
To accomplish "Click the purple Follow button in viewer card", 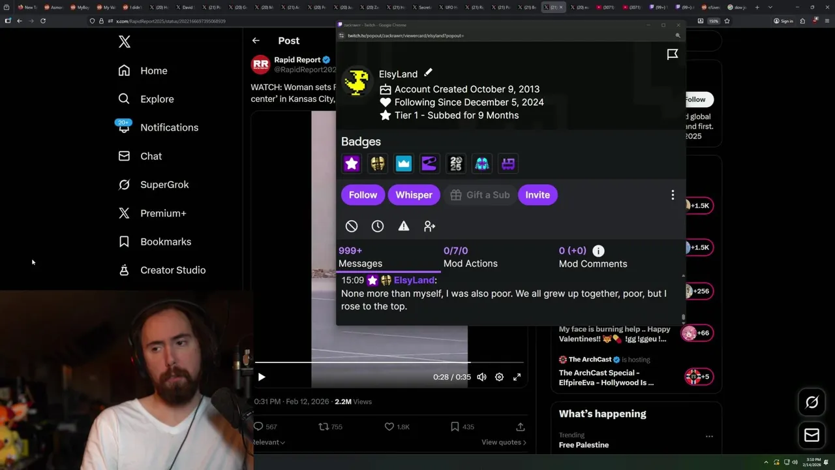I will pyautogui.click(x=363, y=195).
